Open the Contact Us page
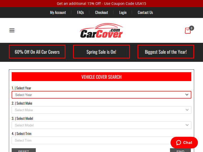 tap(145, 12)
